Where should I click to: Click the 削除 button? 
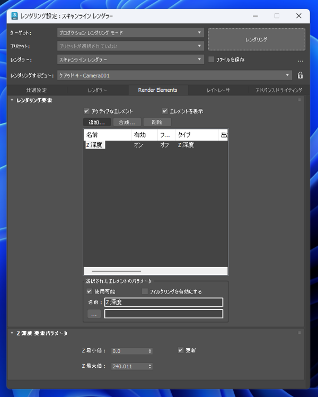tap(157, 122)
